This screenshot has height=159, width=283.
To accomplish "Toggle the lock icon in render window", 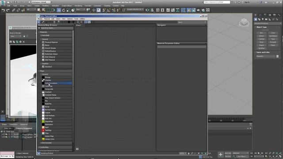I will click(24, 36).
